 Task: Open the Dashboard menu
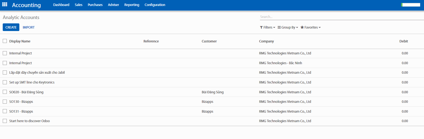(61, 5)
